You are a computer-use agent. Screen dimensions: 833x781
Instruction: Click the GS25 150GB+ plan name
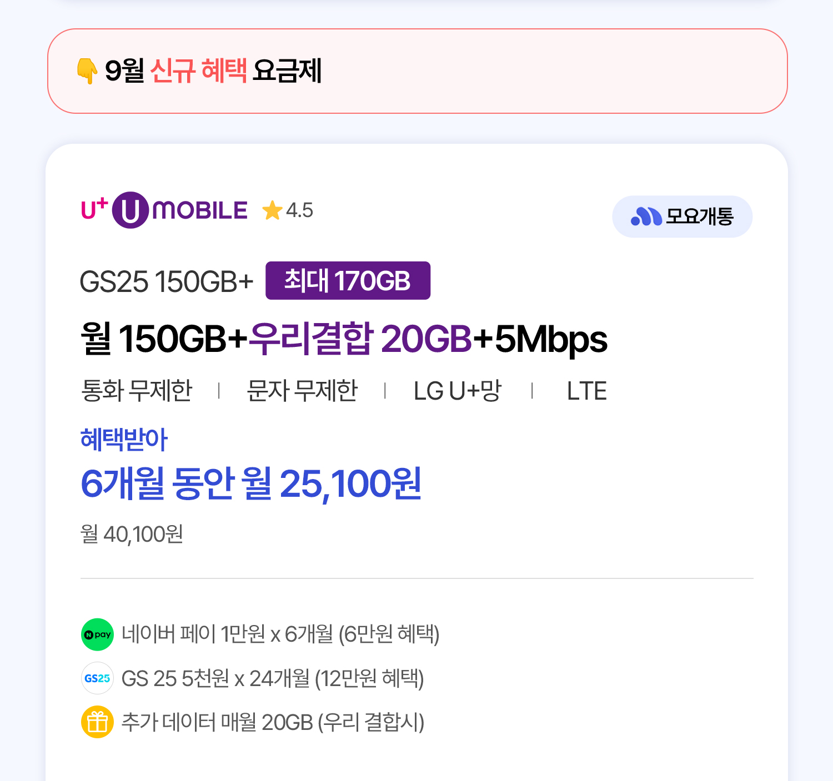coord(166,281)
